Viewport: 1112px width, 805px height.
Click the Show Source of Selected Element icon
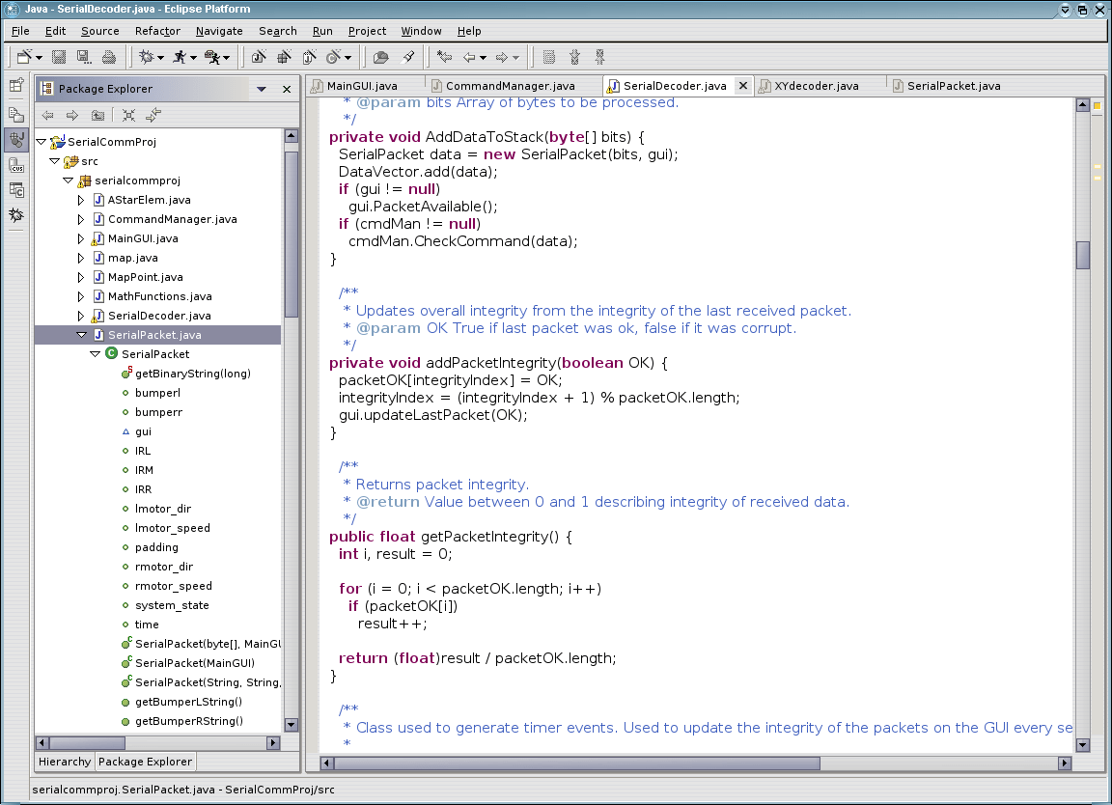click(549, 57)
